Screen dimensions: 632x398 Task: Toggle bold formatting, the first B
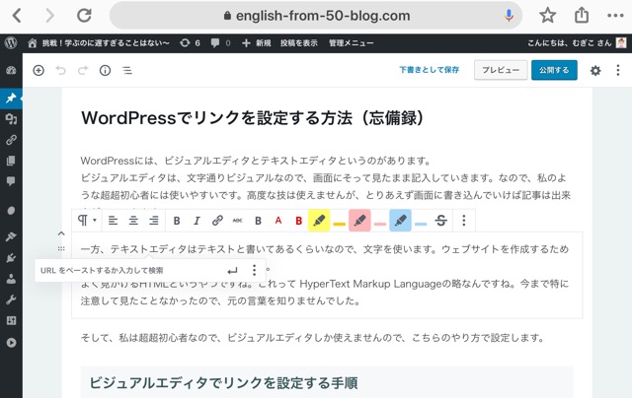[x=177, y=221]
